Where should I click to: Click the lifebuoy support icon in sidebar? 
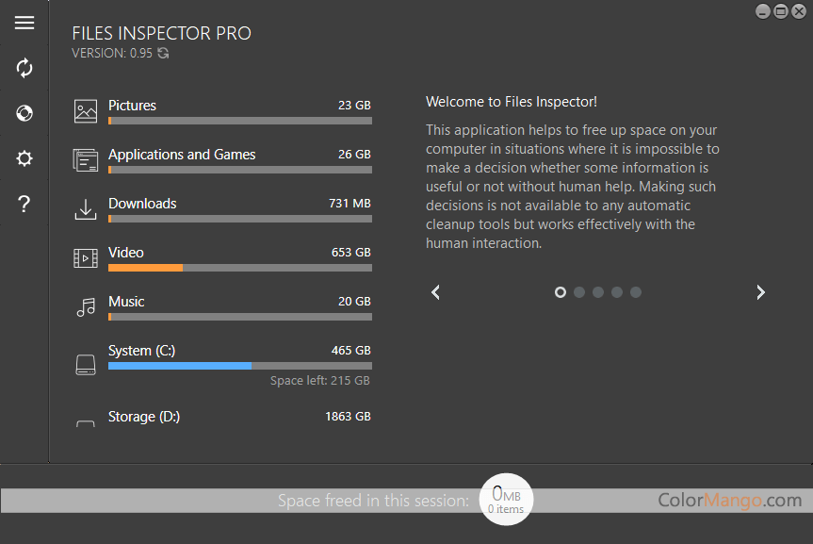(24, 113)
